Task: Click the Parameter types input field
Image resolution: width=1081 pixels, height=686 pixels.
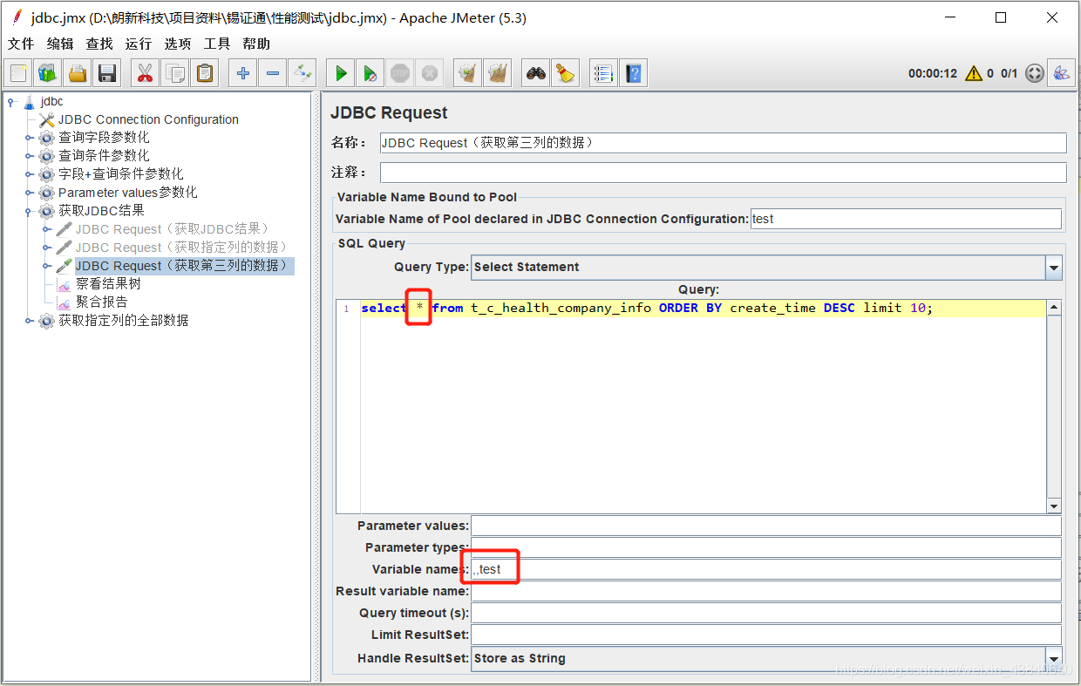Action: [766, 547]
